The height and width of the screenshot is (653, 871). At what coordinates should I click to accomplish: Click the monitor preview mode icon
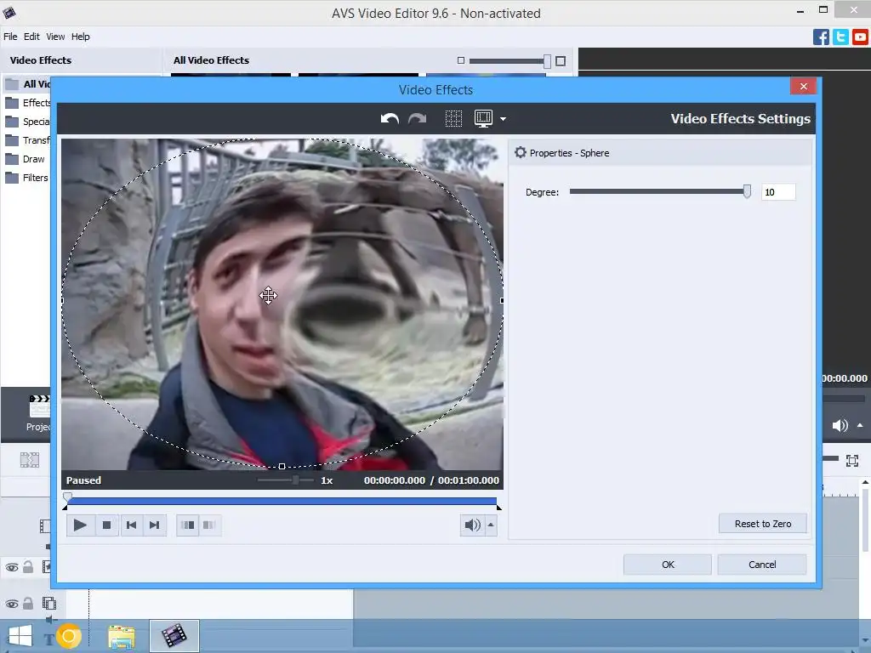tap(483, 118)
